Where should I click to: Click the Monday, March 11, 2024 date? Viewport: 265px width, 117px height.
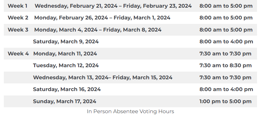point(65,54)
